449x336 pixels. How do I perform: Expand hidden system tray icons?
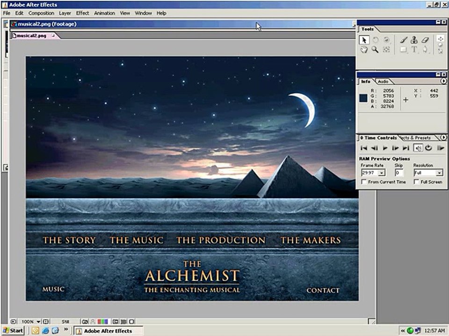tap(403, 330)
